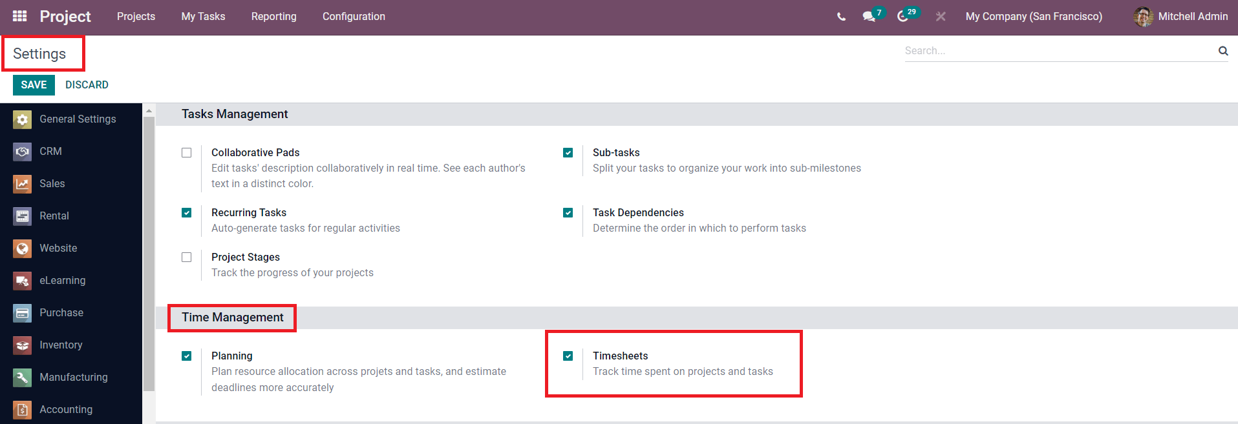Disable the Recurring Tasks checkbox

click(x=187, y=213)
